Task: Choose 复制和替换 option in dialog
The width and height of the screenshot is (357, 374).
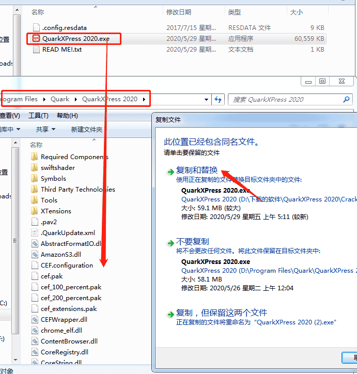Action: pos(197,170)
